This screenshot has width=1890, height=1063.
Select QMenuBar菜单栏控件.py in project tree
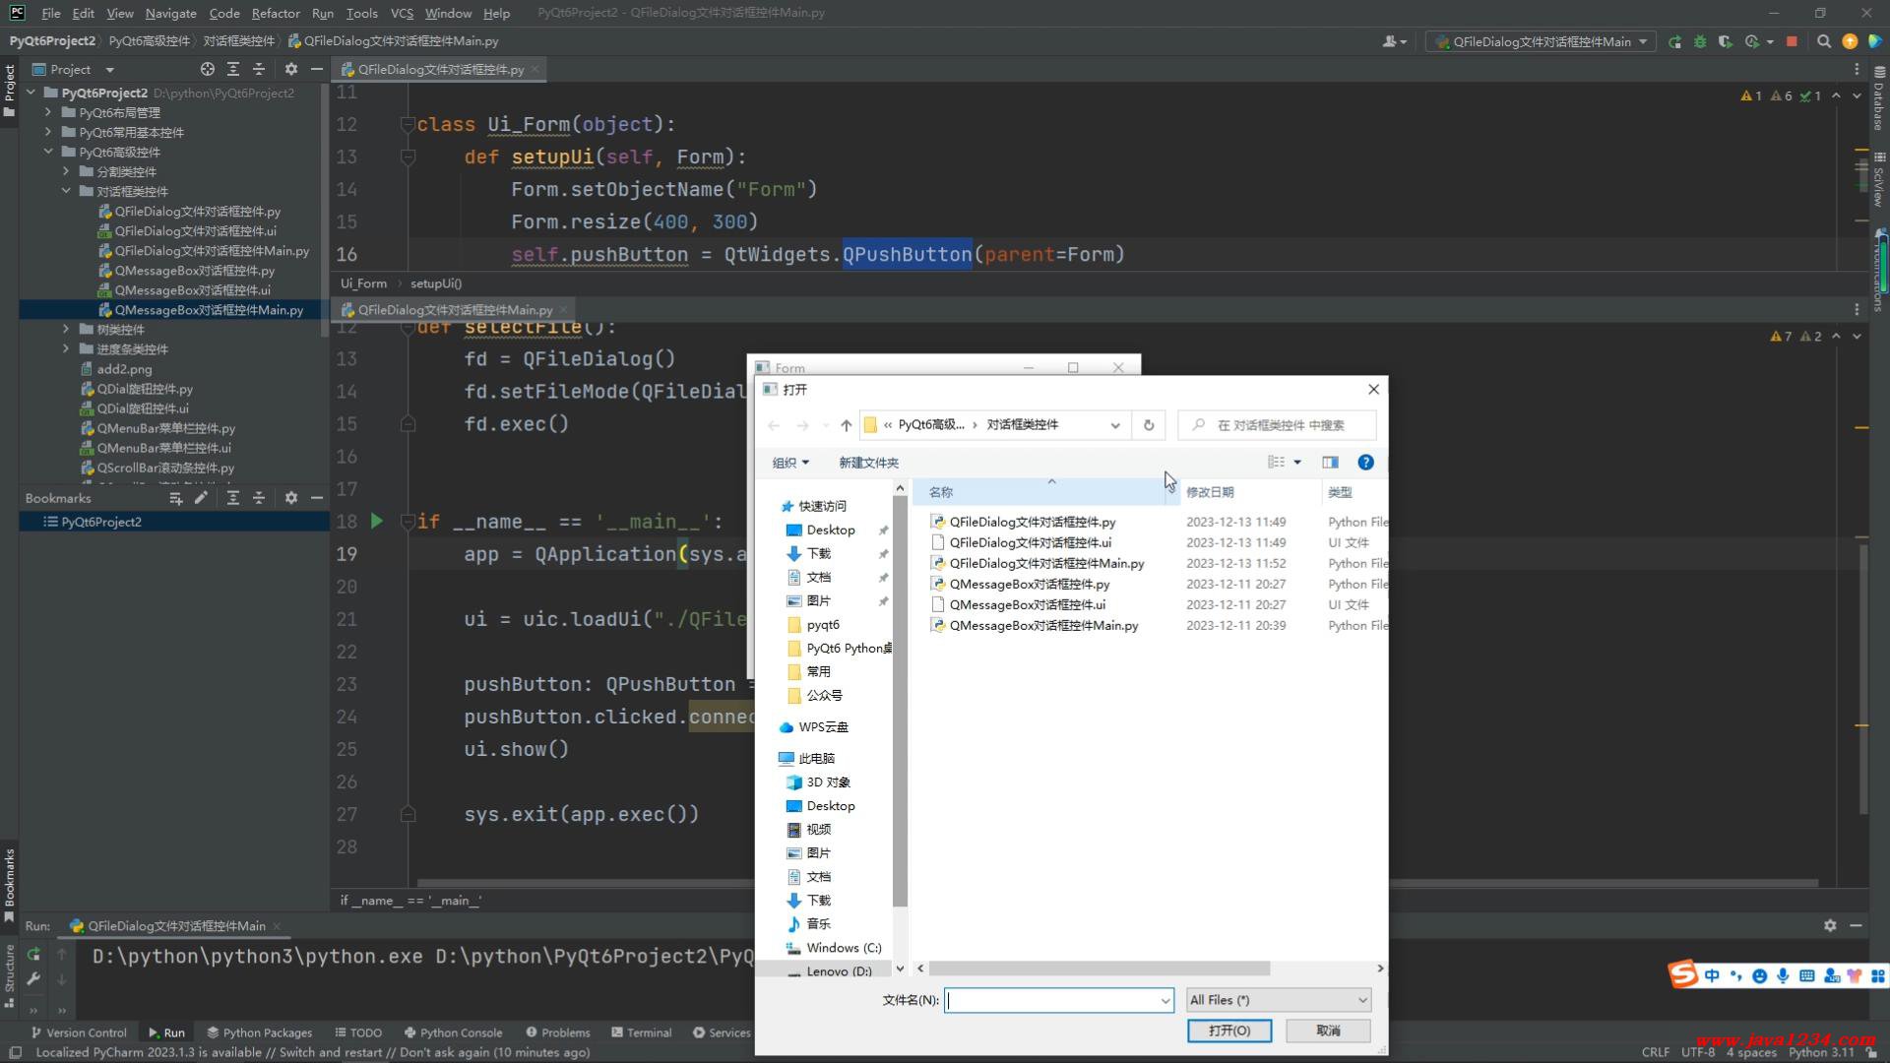click(x=165, y=428)
